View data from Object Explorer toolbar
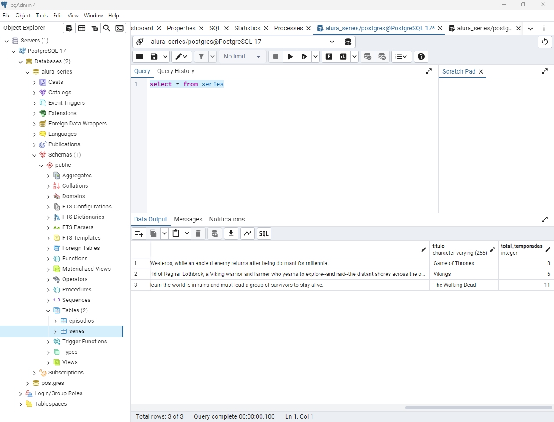The height and width of the screenshot is (422, 554). pyautogui.click(x=82, y=28)
